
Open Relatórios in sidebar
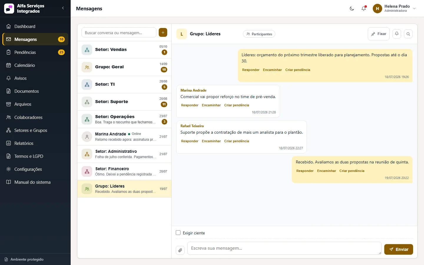tap(35, 143)
